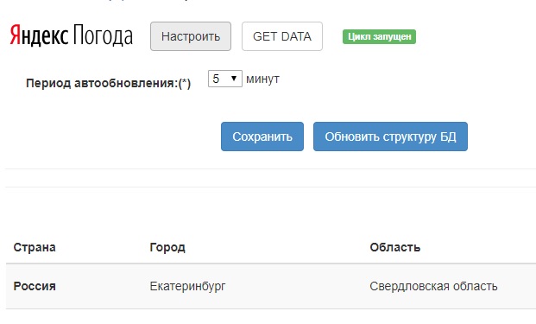Click the Область column header
This screenshot has height=324, width=536.
click(394, 247)
